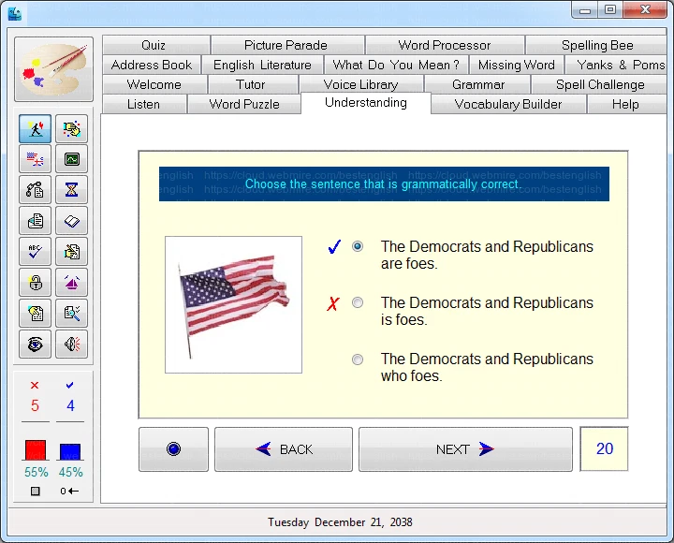Maximize the application window

coord(610,10)
